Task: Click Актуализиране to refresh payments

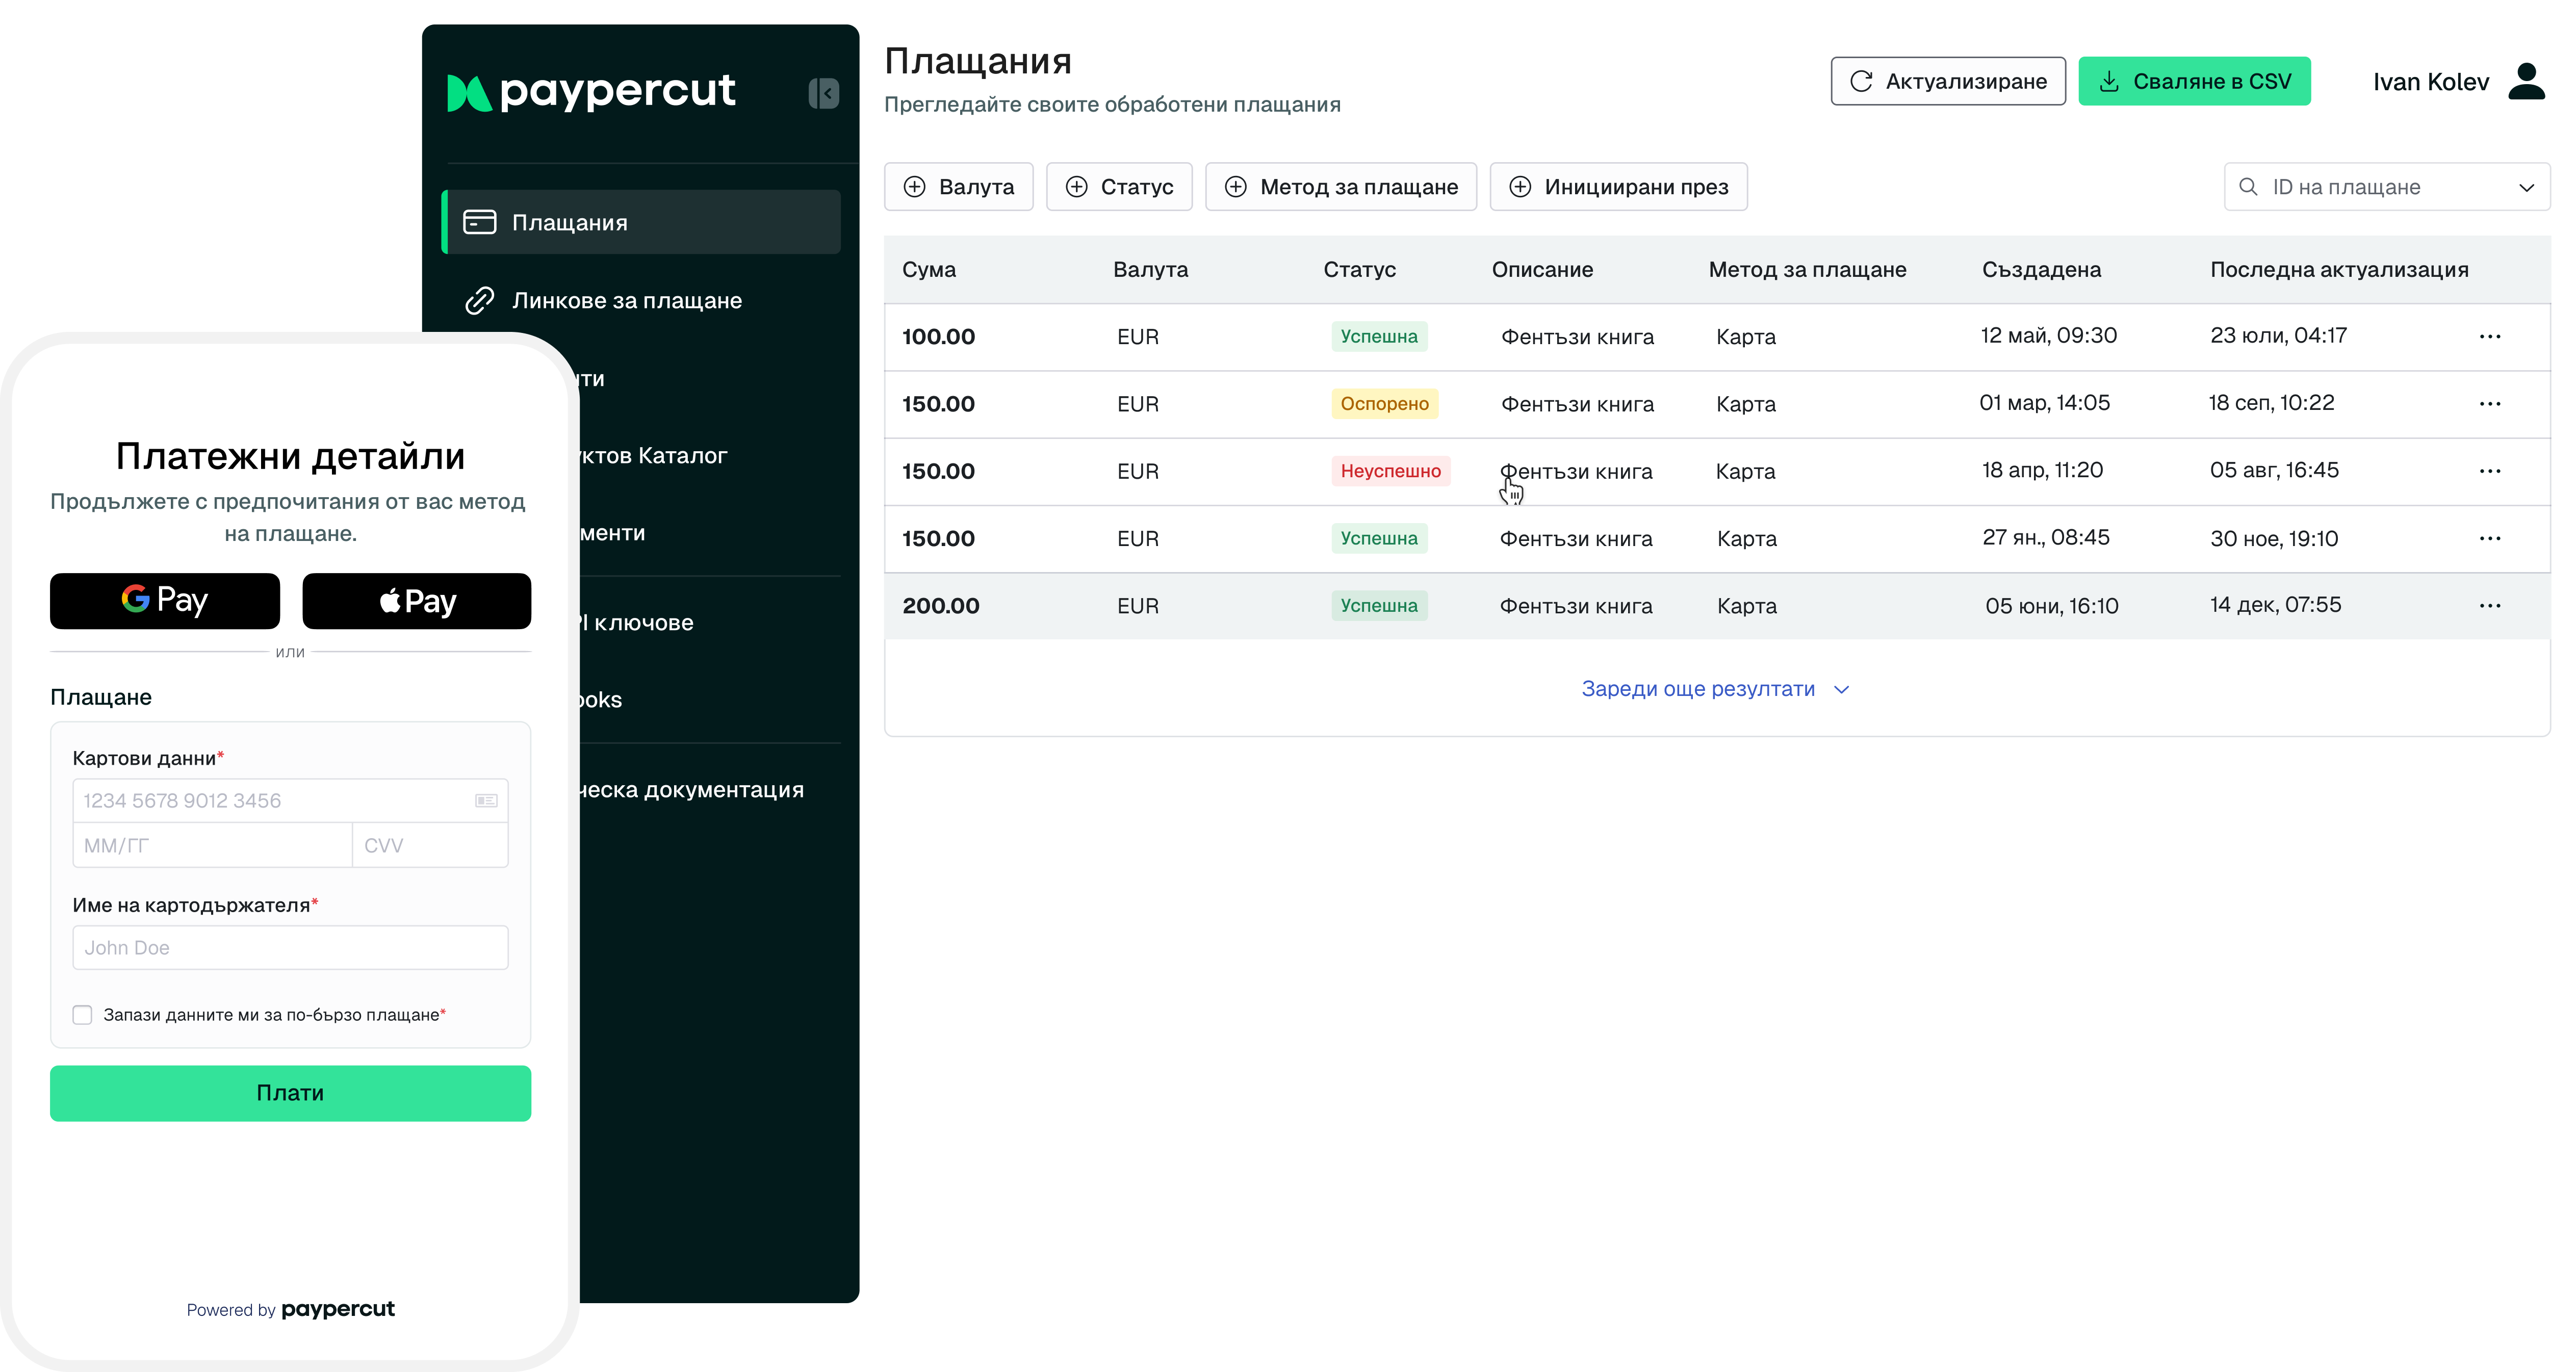Action: [1948, 81]
